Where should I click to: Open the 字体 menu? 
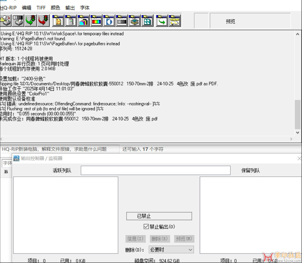point(85,8)
